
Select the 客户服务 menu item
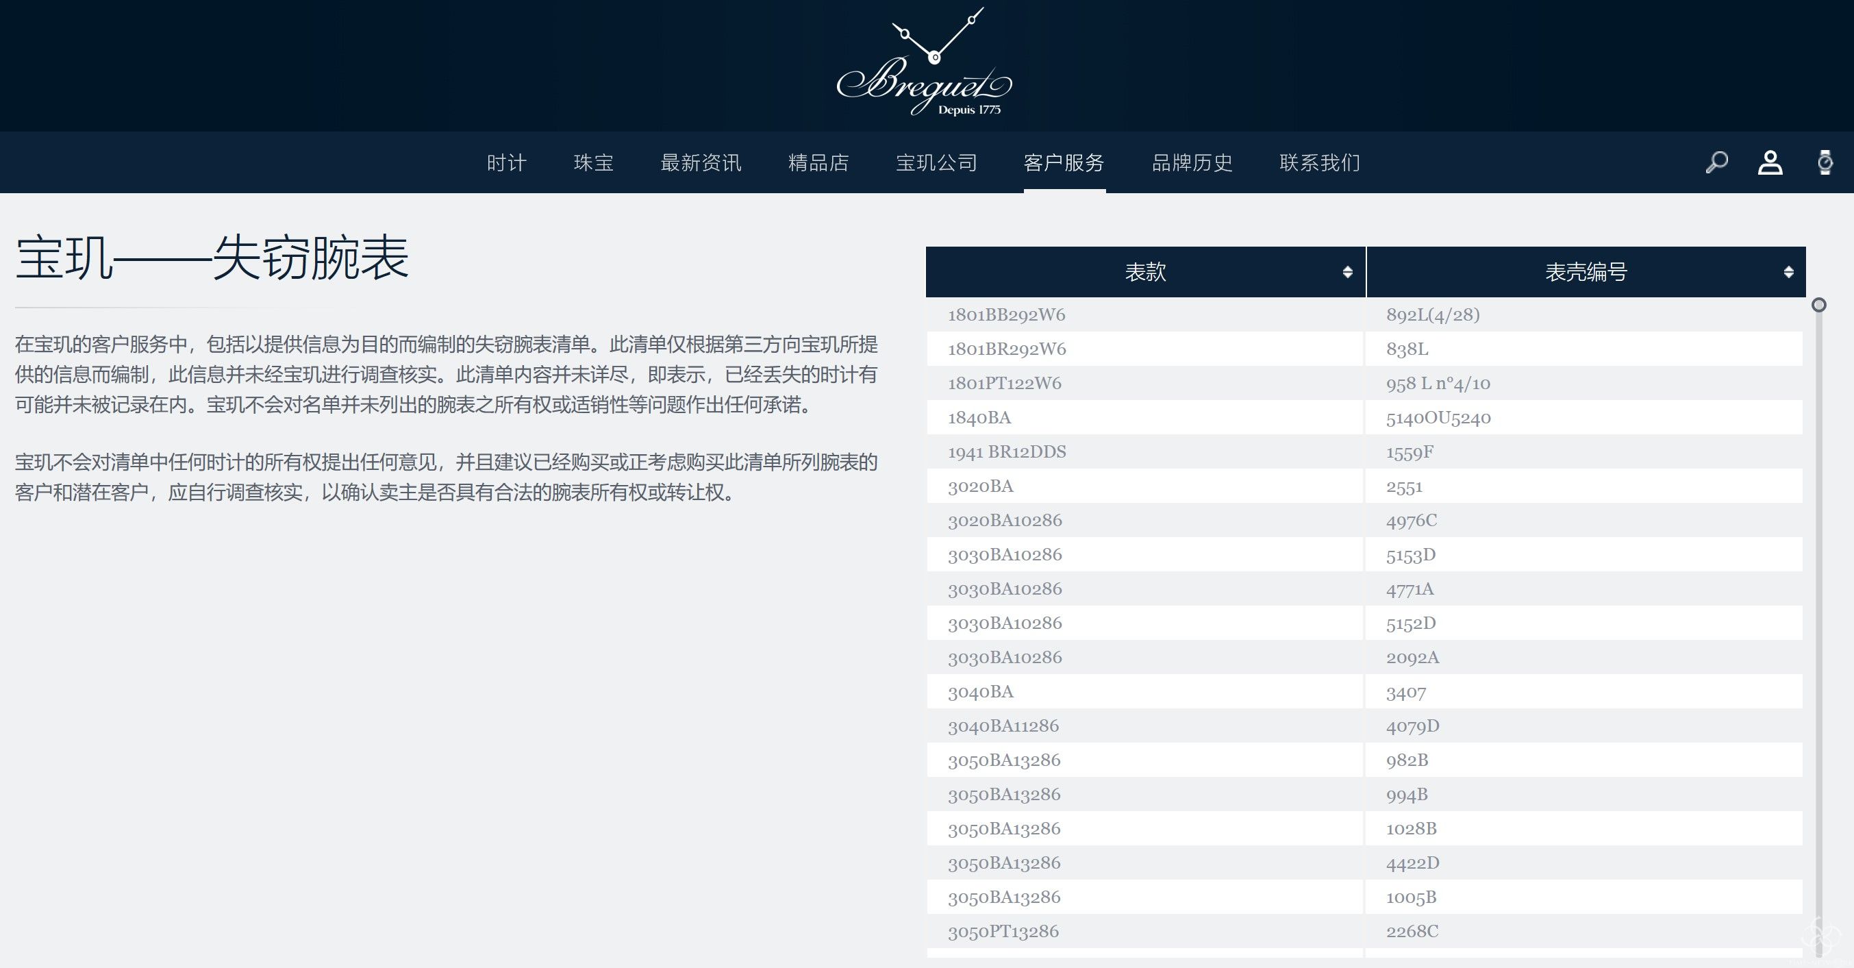coord(1064,162)
